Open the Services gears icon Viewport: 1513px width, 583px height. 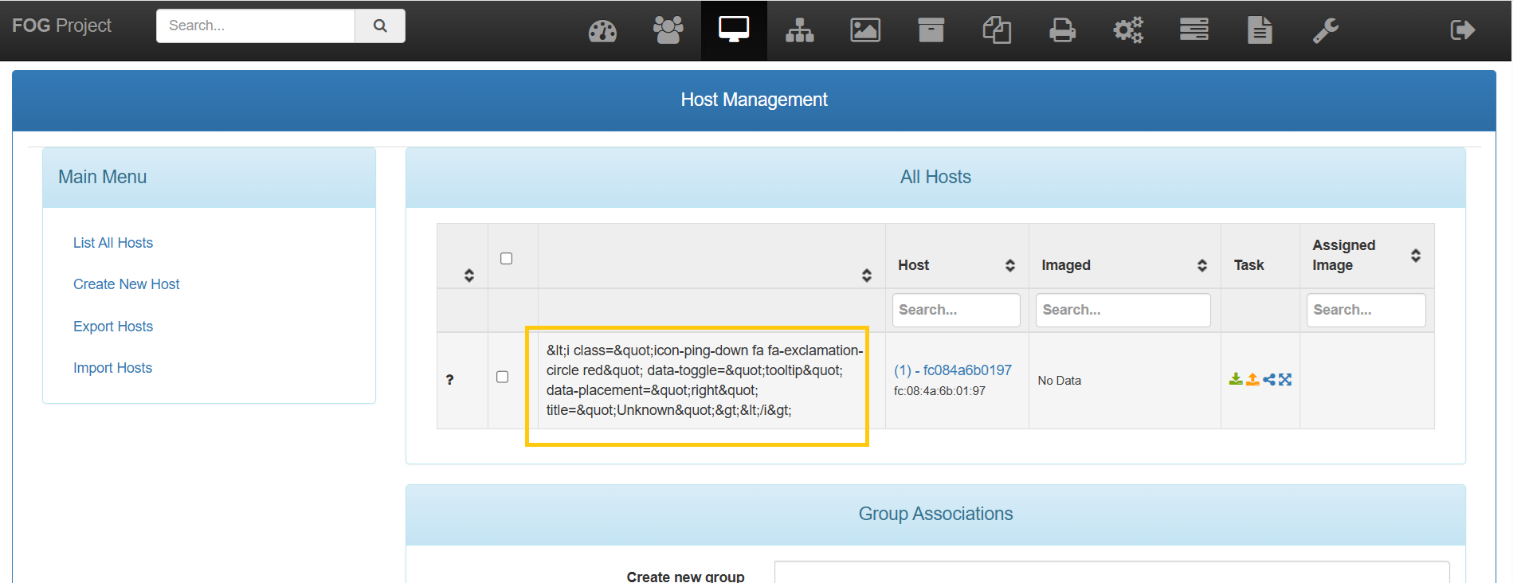coord(1128,30)
